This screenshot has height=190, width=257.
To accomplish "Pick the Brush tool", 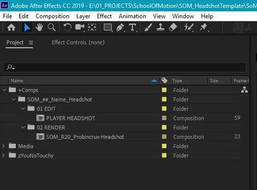I will [148, 28].
